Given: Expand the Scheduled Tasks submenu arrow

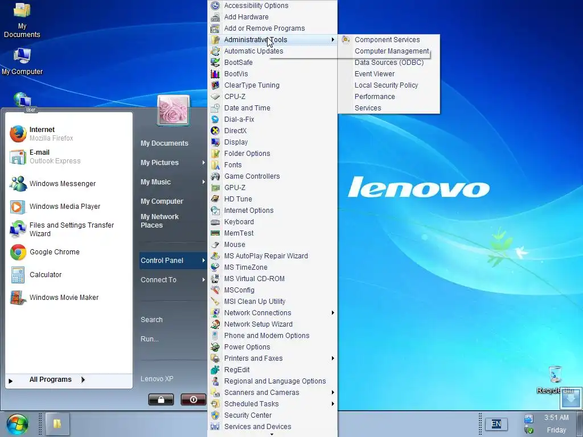Looking at the screenshot, I should pos(332,404).
